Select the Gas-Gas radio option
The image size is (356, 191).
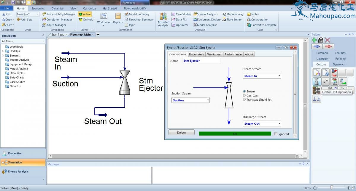244,96
